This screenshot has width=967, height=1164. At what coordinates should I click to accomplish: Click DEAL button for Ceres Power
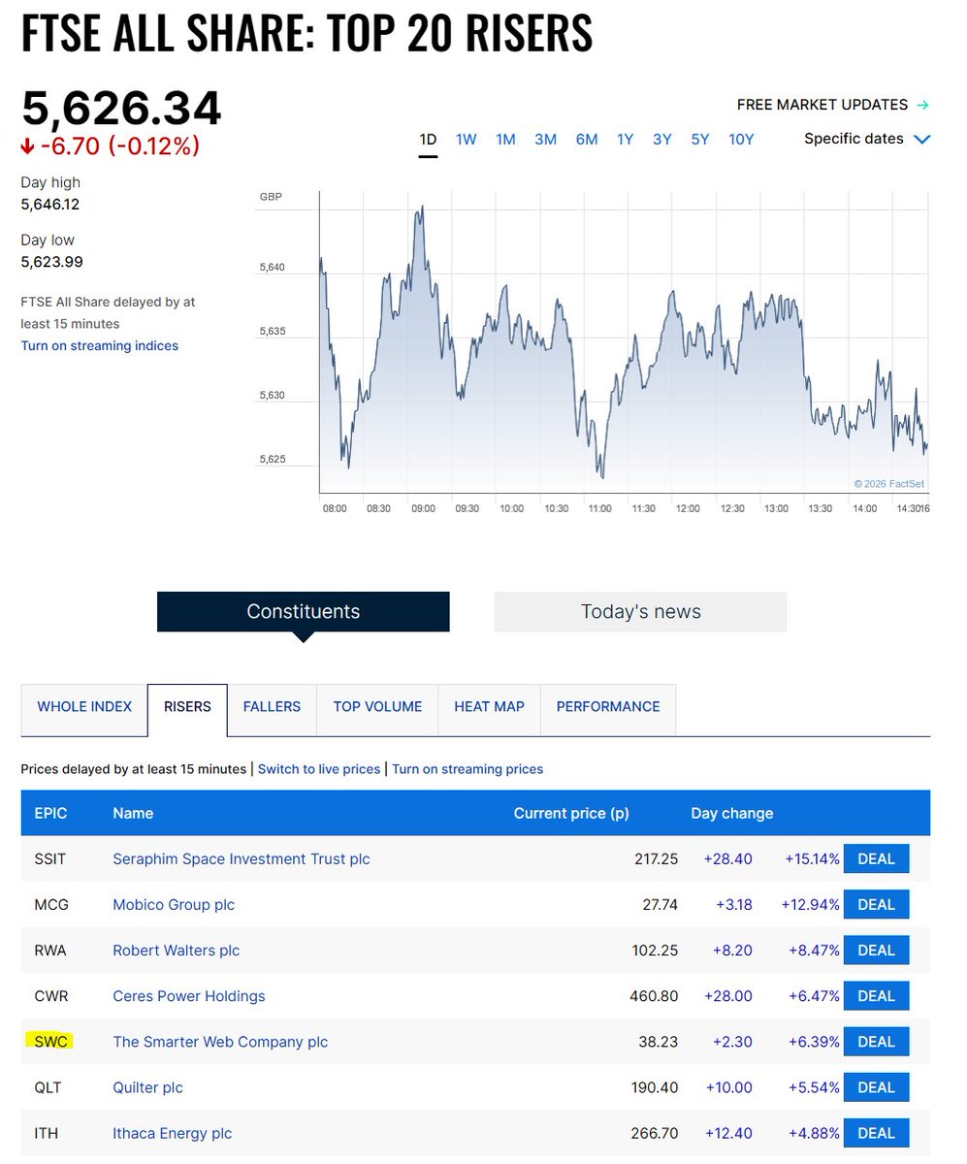876,996
